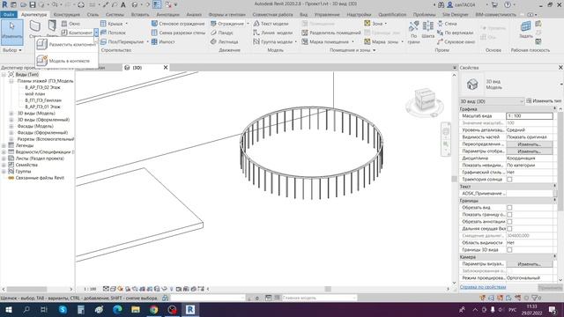Click Слуховое окно (Dormer) tool
Viewport: 564px width, 317px height.
(x=456, y=41)
